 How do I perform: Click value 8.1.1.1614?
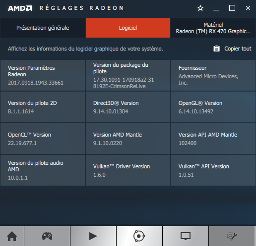(21, 111)
